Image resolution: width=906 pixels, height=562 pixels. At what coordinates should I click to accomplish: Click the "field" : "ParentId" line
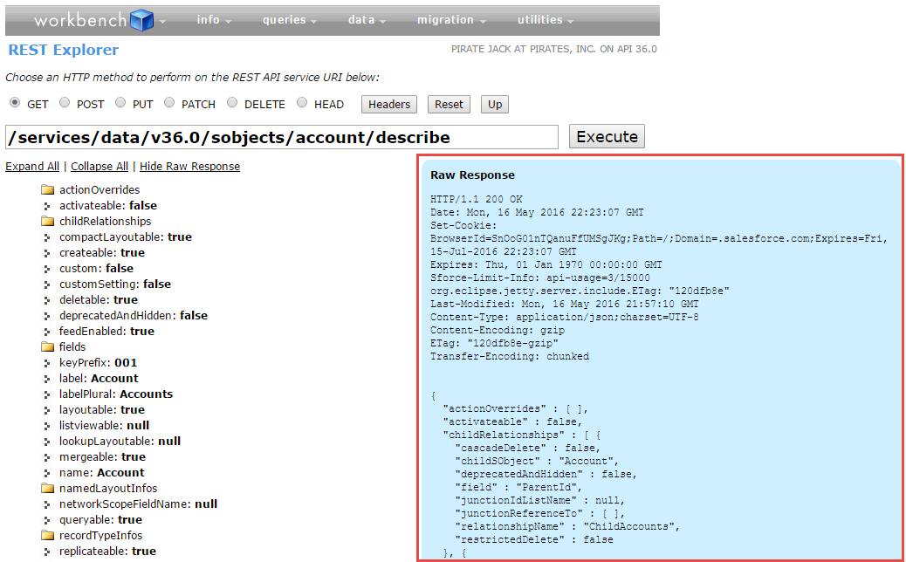[518, 488]
